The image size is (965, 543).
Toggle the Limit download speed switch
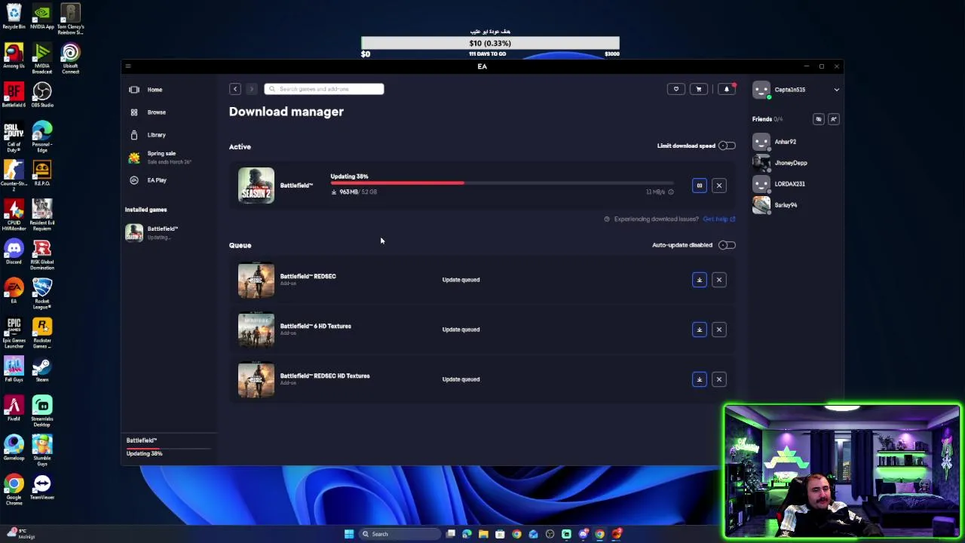(727, 146)
